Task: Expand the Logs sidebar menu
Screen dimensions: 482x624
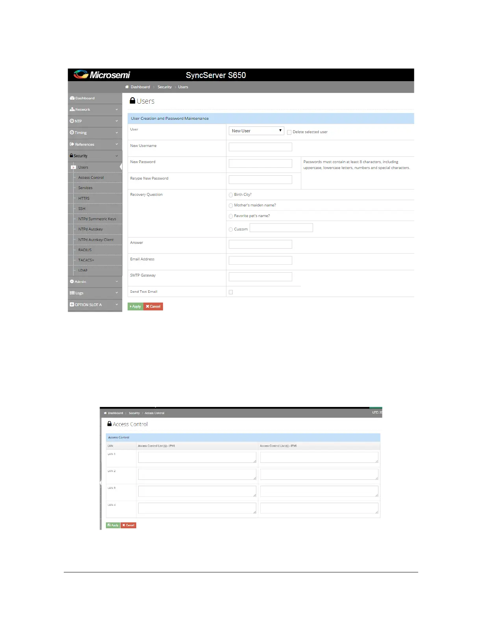Action: tap(95, 293)
